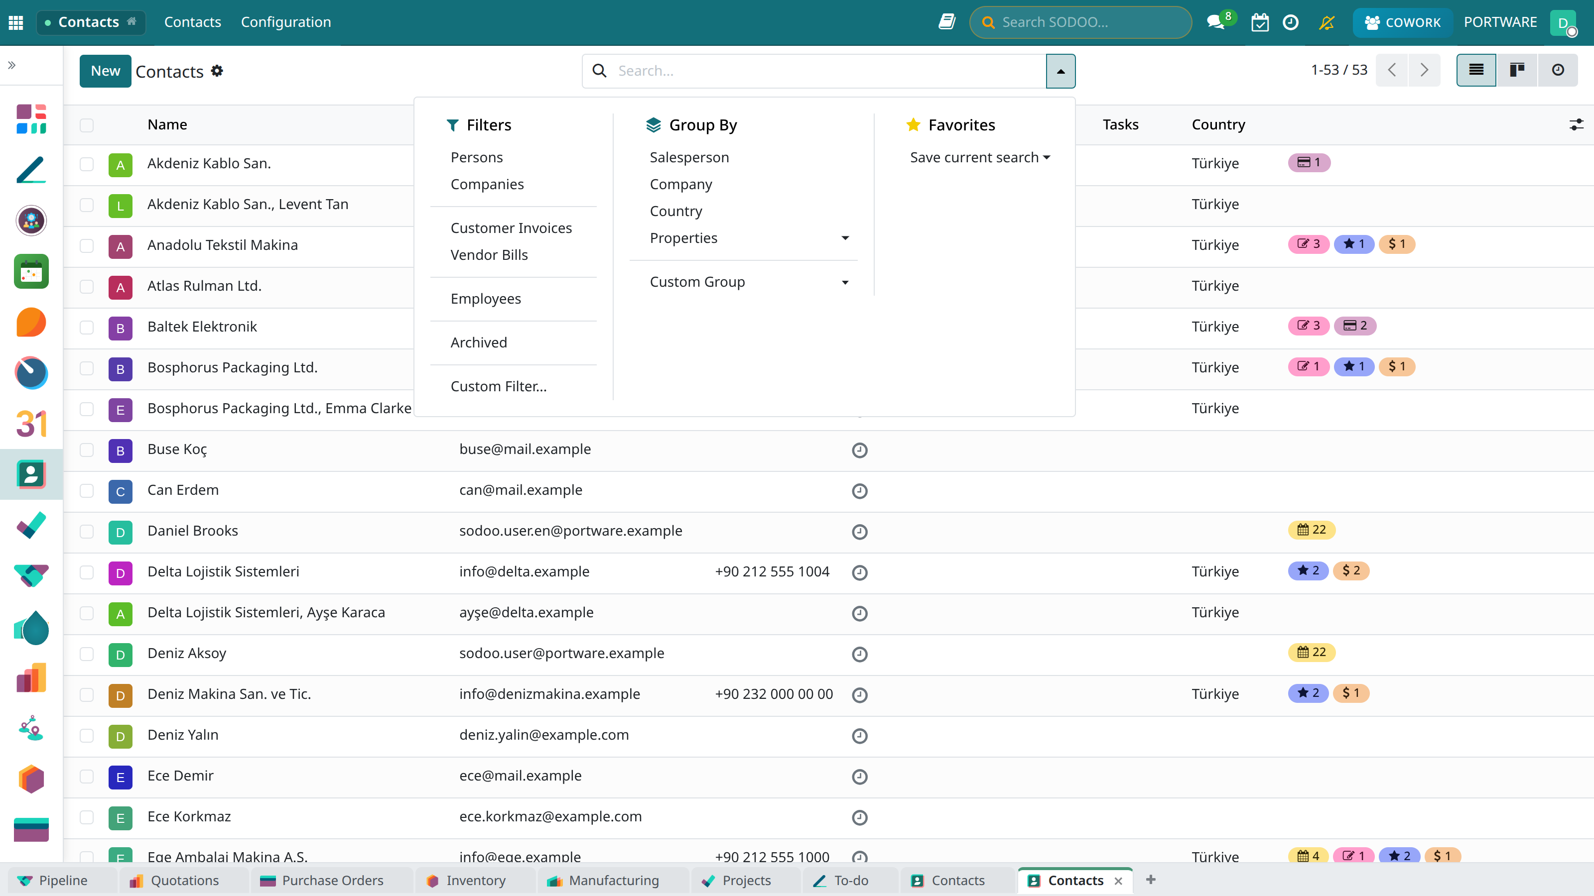Open the Configuration menu
Screen dimensions: 1594x896
(x=286, y=22)
